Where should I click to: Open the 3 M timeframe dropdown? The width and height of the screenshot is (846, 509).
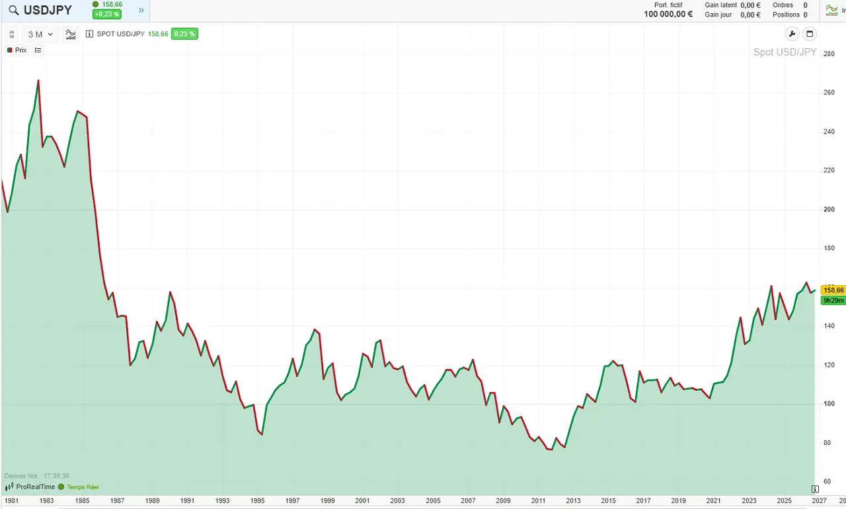tap(40, 34)
